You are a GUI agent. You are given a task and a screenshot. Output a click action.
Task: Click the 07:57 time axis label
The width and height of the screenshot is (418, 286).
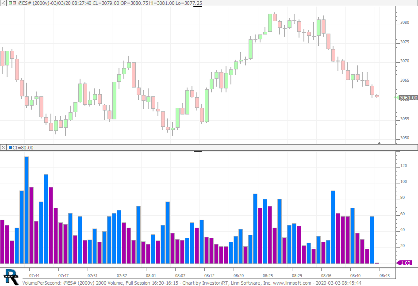[x=122, y=276]
